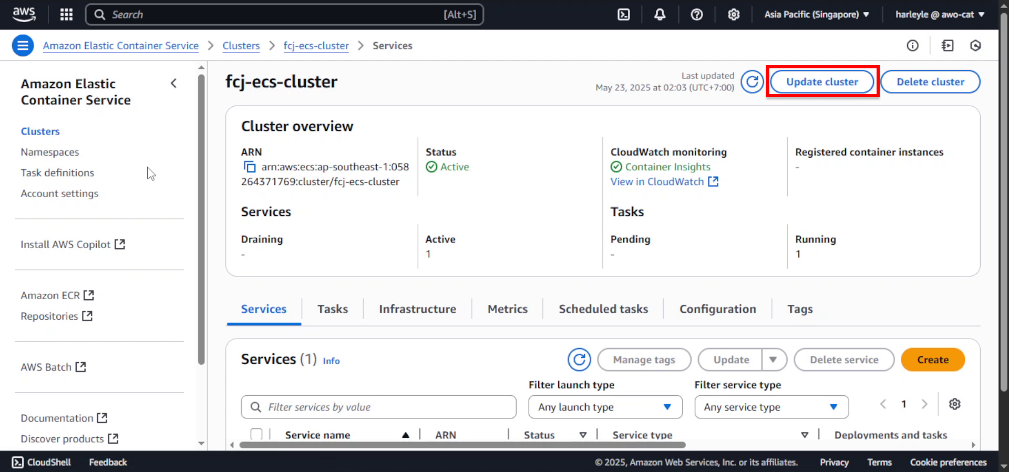This screenshot has width=1009, height=472.
Task: Click the top Search input field
Action: tap(284, 14)
